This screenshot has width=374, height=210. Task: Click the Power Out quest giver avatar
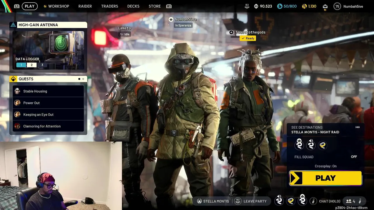pyautogui.click(x=17, y=103)
